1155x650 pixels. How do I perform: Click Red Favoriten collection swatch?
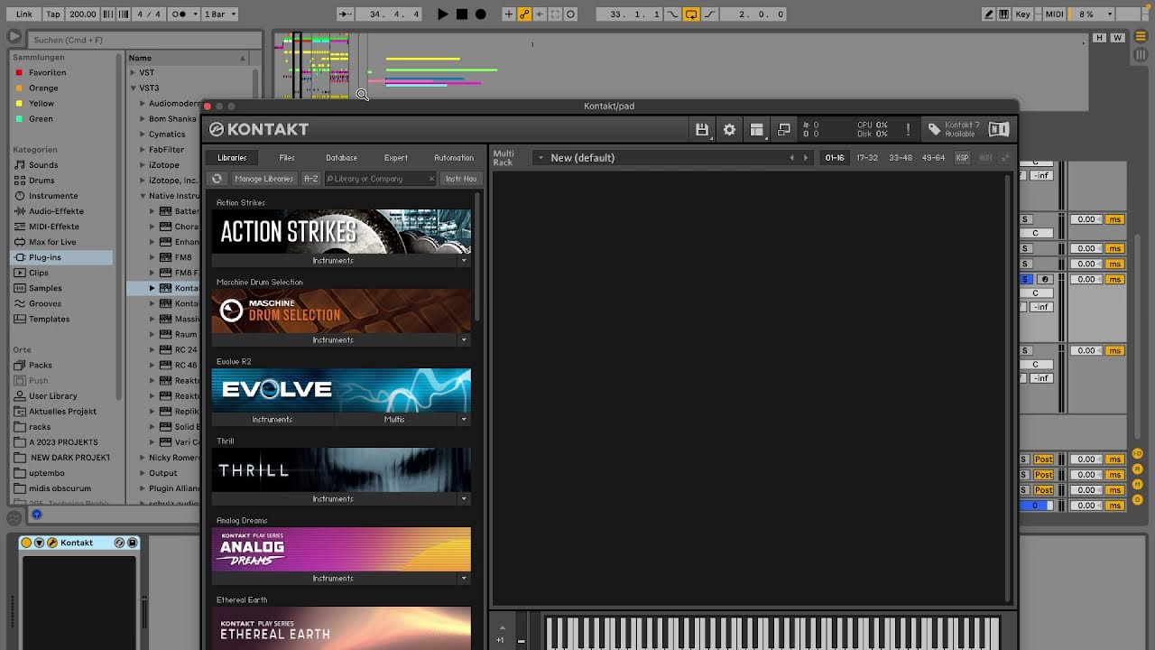[x=18, y=73]
